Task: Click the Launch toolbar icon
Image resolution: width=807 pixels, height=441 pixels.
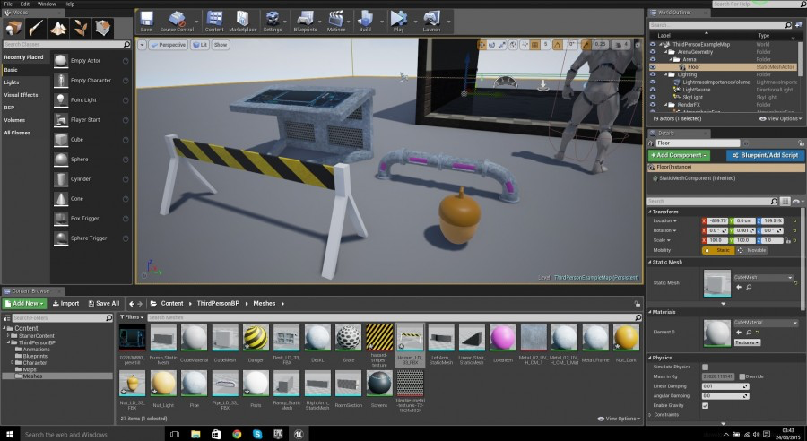Action: coord(431,22)
